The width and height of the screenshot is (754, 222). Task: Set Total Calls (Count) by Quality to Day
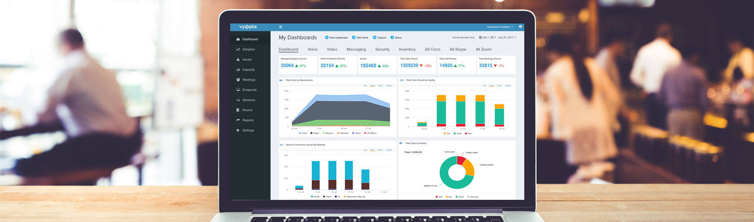pos(484,85)
